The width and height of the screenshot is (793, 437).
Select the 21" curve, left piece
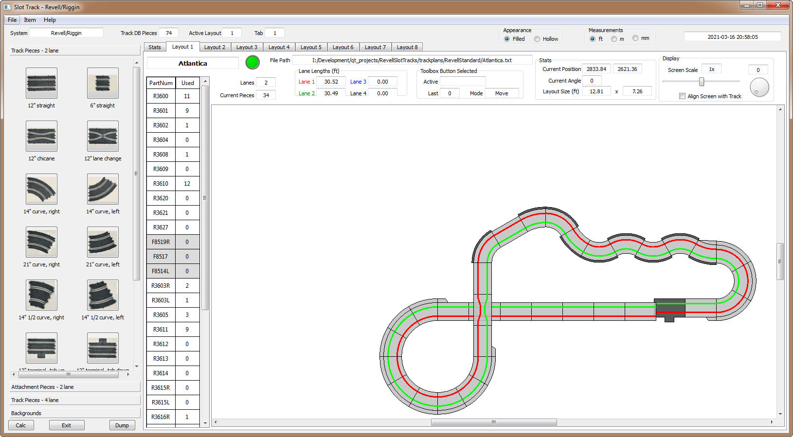pyautogui.click(x=103, y=242)
